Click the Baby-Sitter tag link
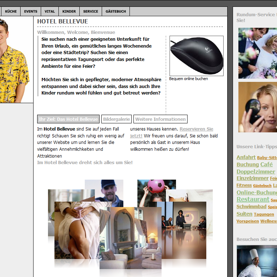277x277 pixels. click(267, 158)
